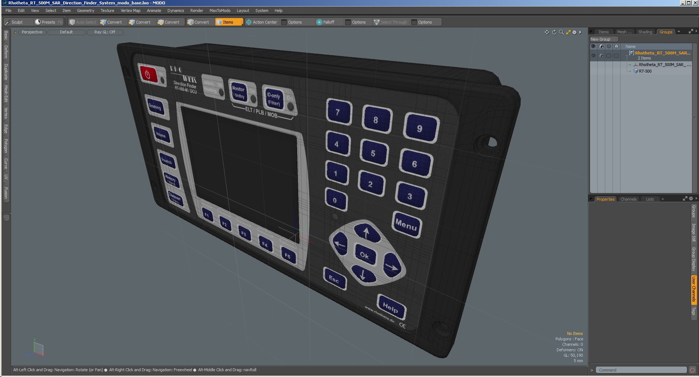
Task: Expand the Groups panel to full size
Action: (691, 32)
